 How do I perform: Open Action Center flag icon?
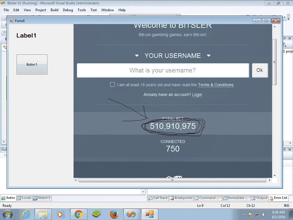[250, 215]
